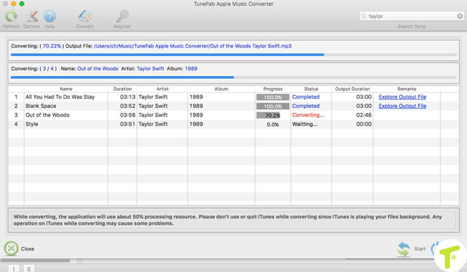Click the Convert toolbar icon
467x272 pixels.
click(x=85, y=17)
